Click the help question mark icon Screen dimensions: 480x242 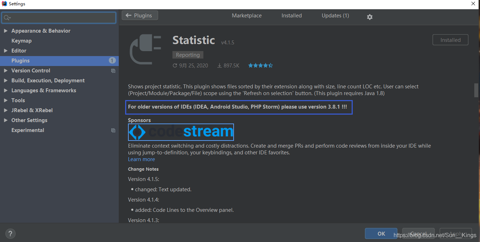(10, 233)
